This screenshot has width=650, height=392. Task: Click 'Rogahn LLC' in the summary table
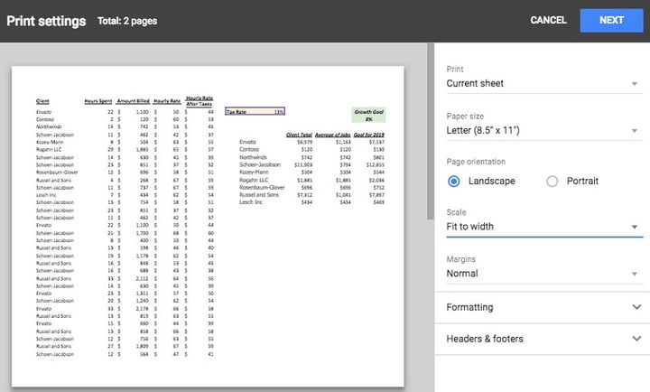pyautogui.click(x=254, y=180)
